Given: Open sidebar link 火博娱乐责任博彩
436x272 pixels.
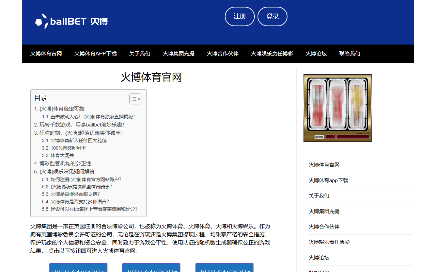Looking at the screenshot, I should click(x=329, y=242).
